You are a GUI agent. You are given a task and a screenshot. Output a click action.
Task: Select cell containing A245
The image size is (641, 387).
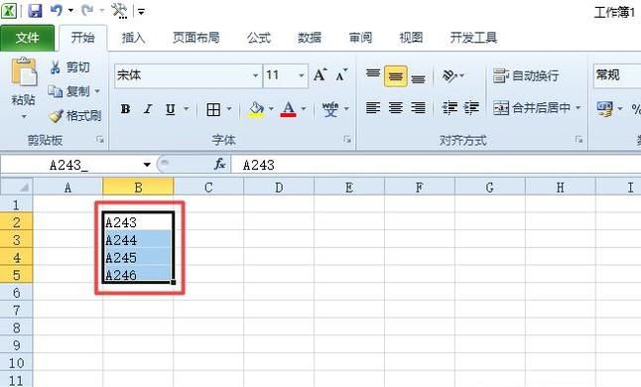(x=138, y=257)
